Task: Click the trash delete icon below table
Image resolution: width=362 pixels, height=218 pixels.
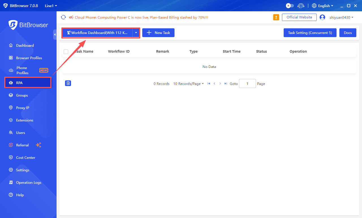Action: (x=68, y=83)
